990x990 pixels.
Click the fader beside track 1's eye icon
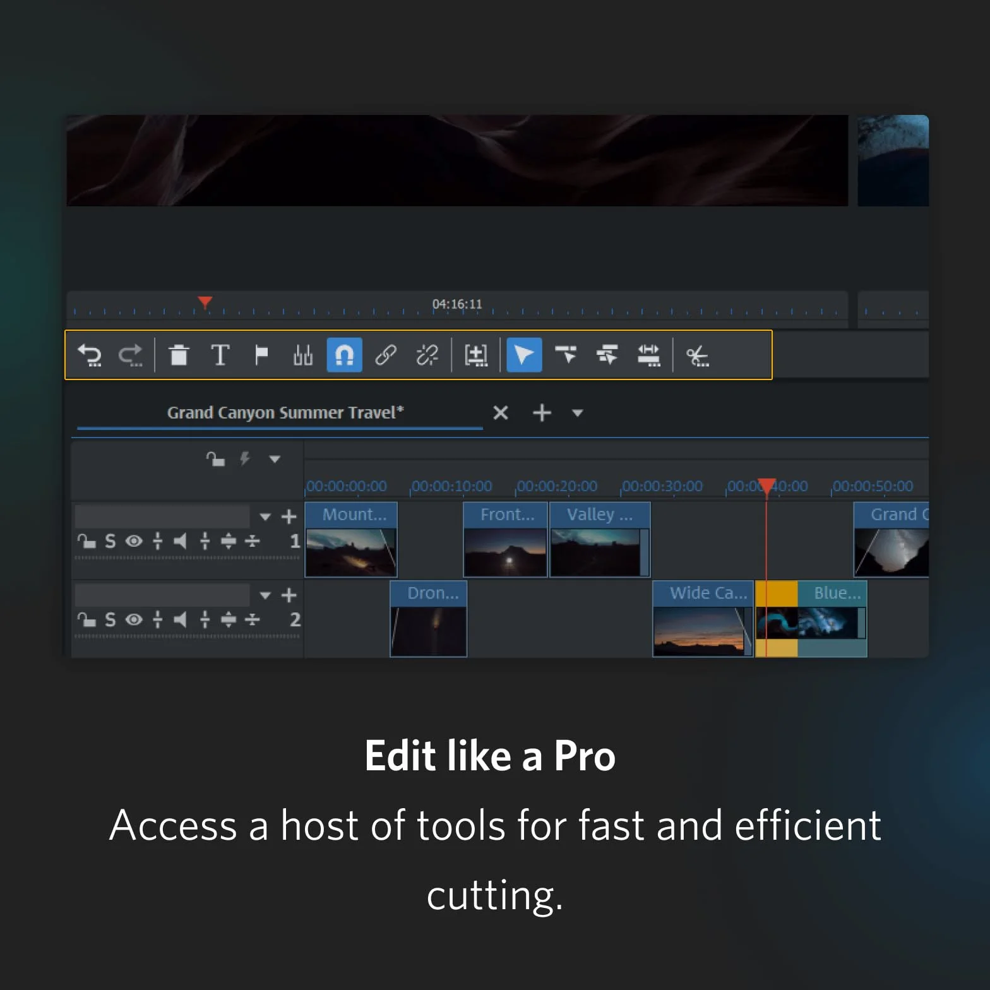click(158, 541)
